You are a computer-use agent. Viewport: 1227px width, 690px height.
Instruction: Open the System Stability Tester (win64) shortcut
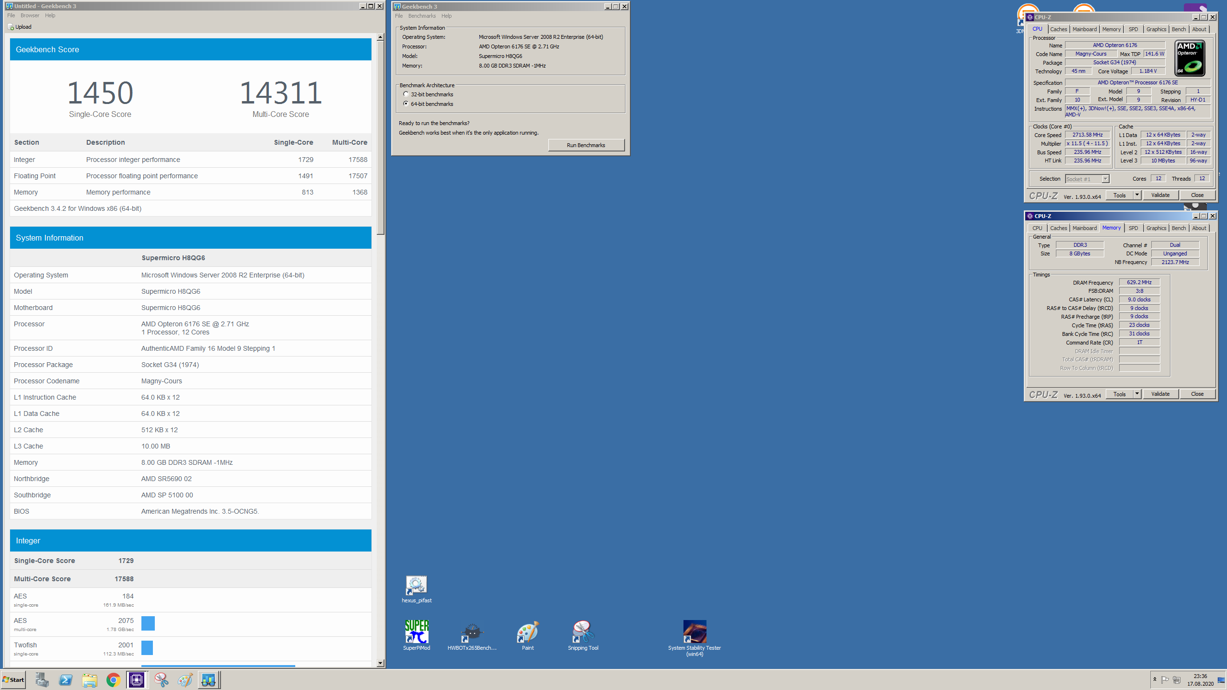point(694,638)
